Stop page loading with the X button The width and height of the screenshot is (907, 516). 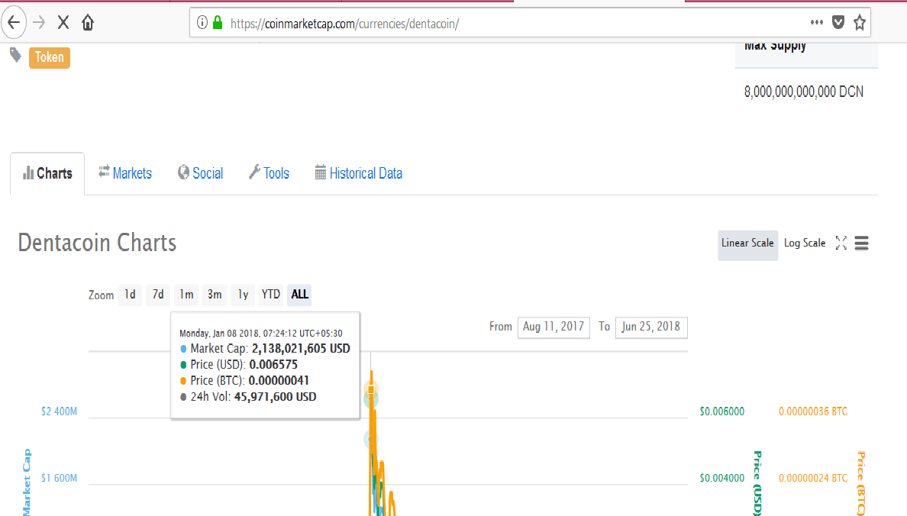(63, 23)
